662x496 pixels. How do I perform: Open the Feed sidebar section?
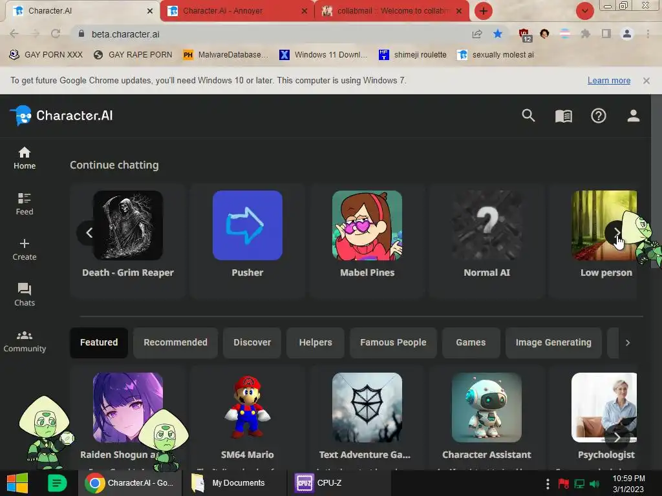pyautogui.click(x=25, y=204)
